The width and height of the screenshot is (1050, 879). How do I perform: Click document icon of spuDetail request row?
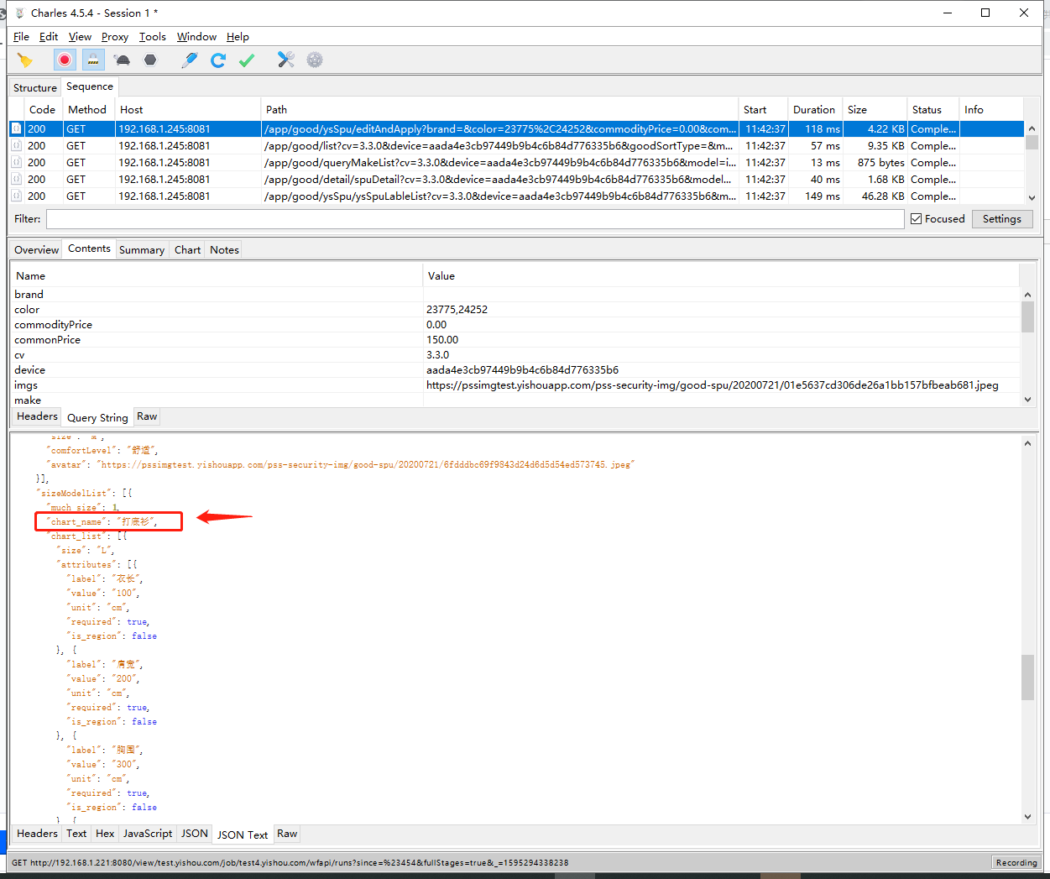click(16, 179)
